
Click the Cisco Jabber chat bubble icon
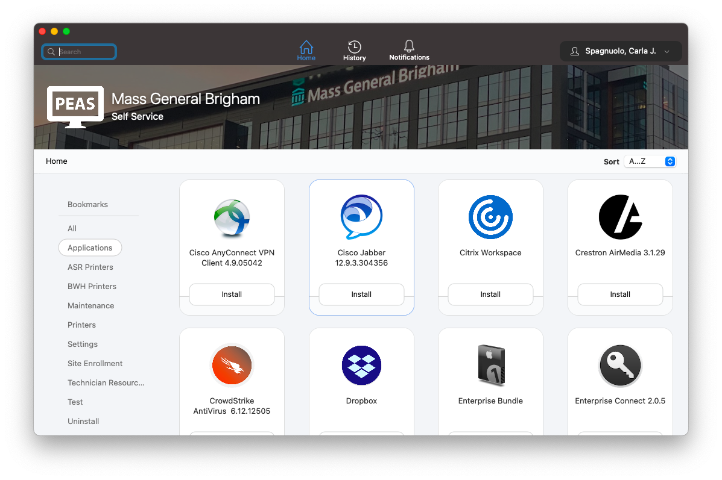click(361, 217)
